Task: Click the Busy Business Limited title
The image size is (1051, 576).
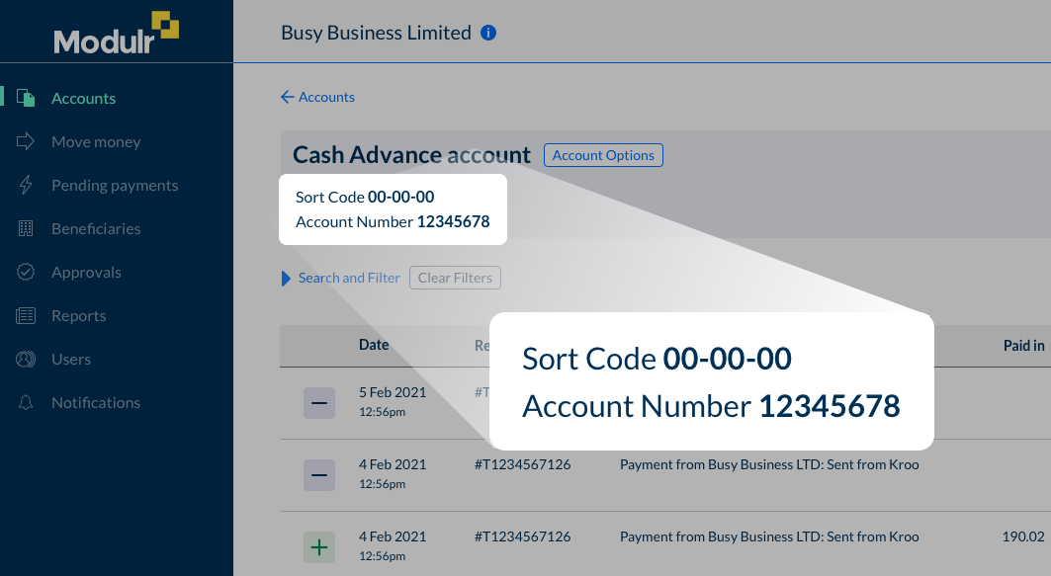Action: (376, 33)
